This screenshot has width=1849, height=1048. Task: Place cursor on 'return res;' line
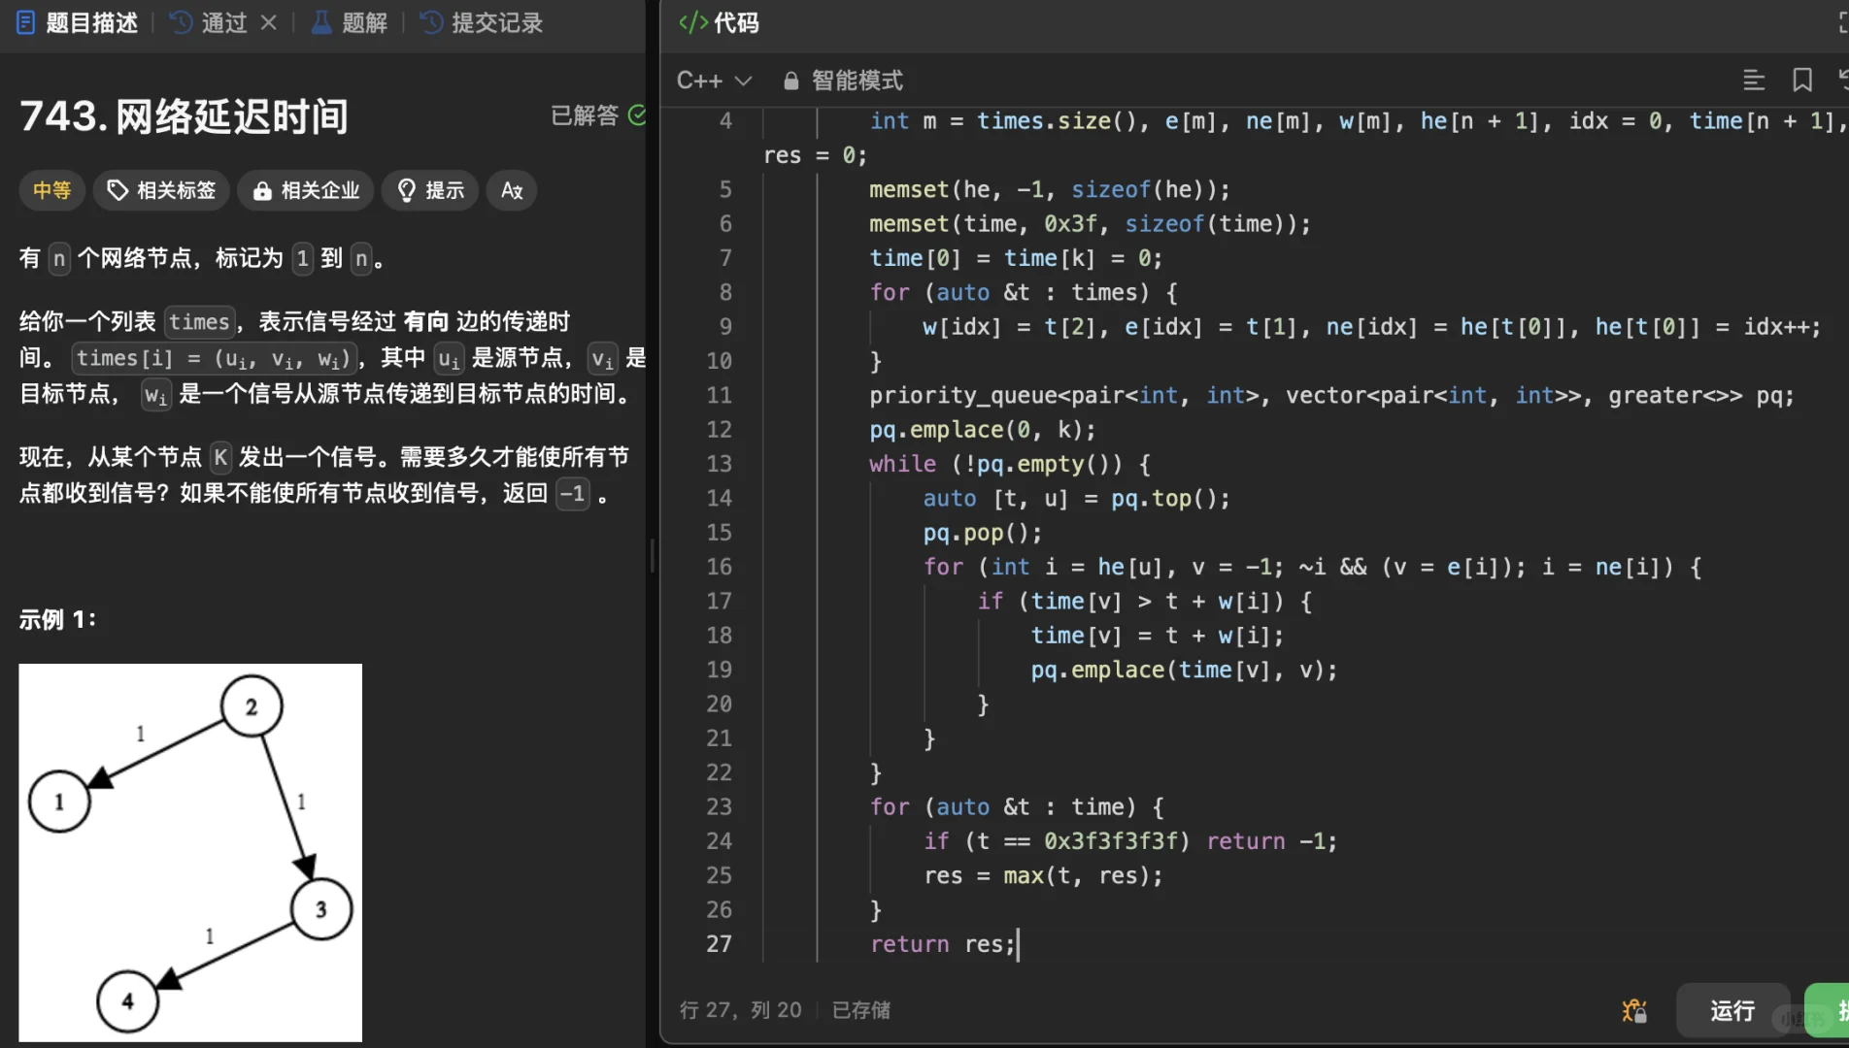pos(943,944)
